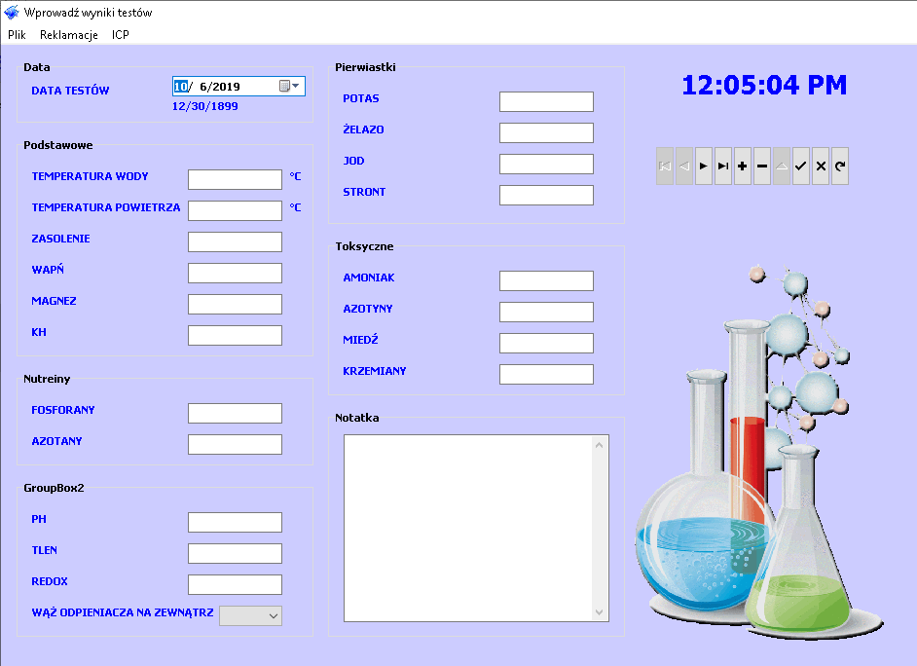Focus the ZASOLENIE text field
The image size is (917, 666).
coord(235,241)
